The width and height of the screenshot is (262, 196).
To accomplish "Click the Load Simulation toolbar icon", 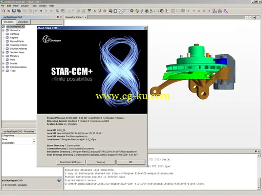I will 9,11.
